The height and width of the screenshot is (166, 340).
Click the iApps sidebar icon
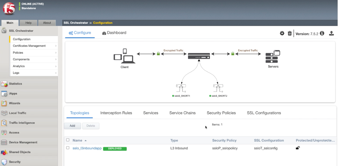pos(4,94)
